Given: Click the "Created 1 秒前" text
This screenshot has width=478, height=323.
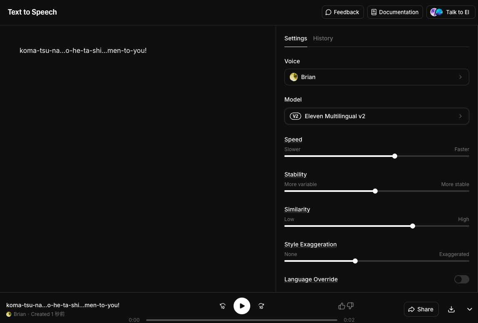Looking at the screenshot, I should coord(48,314).
